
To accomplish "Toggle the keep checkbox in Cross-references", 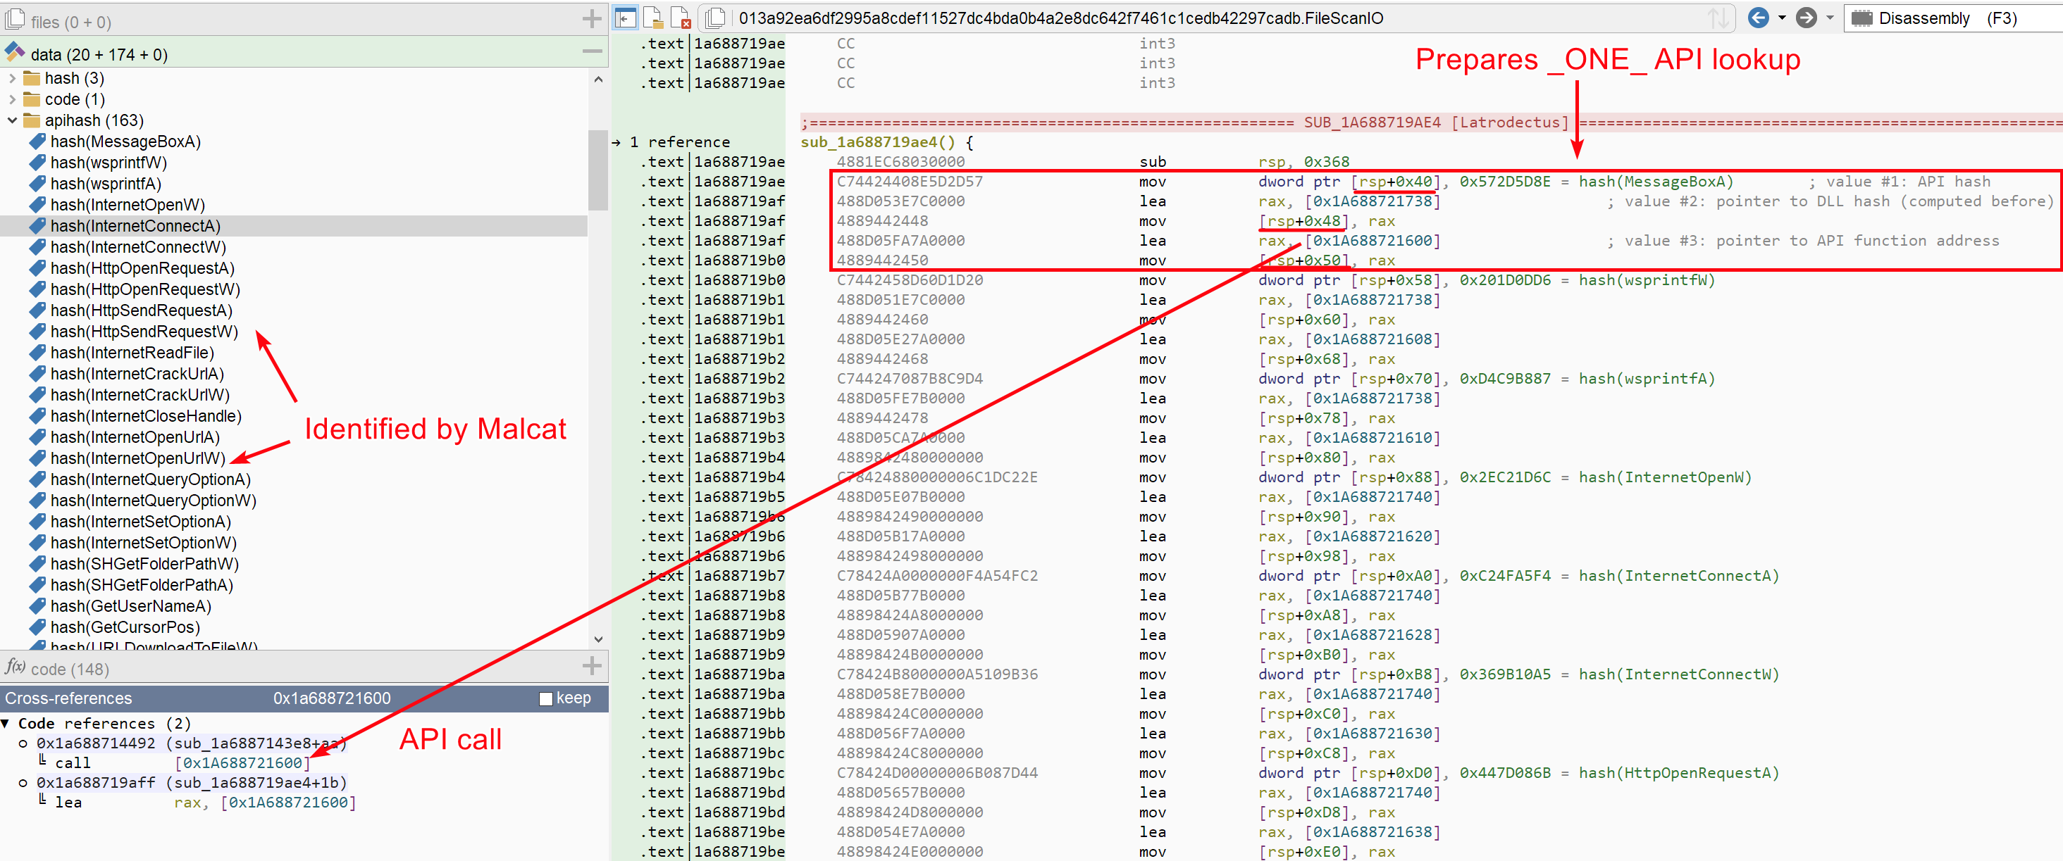I will 546,698.
